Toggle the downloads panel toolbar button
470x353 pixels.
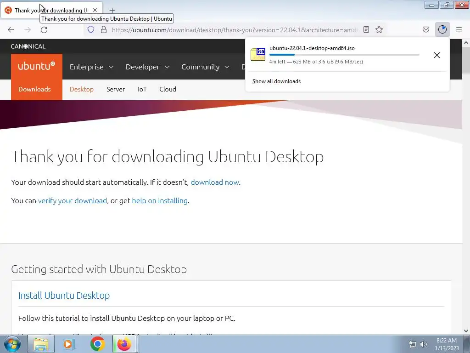(442, 29)
